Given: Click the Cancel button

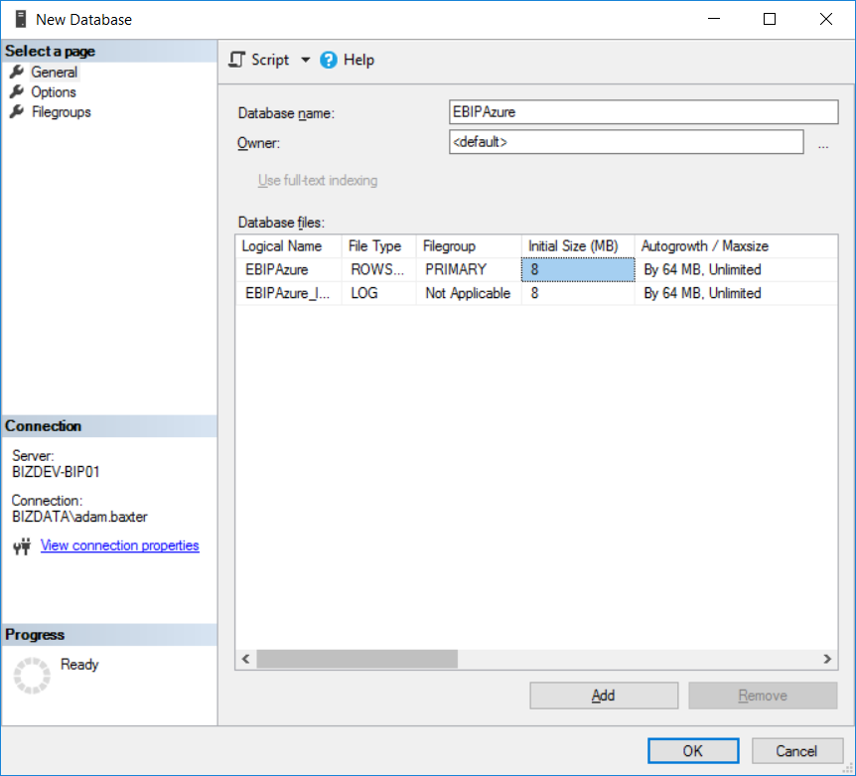Looking at the screenshot, I should coord(797,751).
